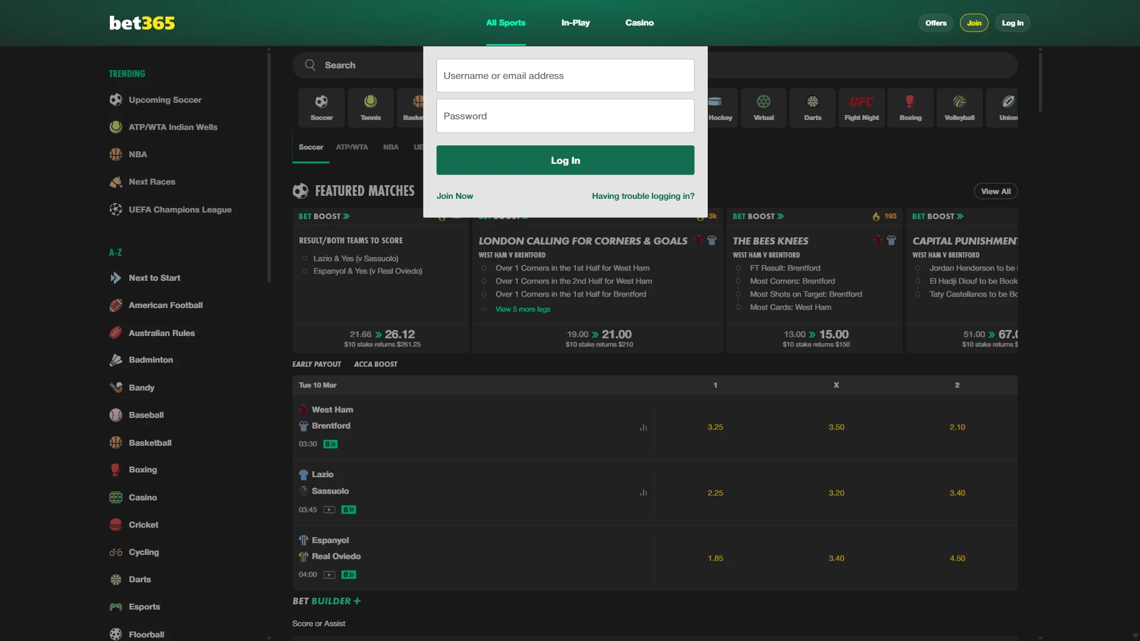
Task: Click the bet boost badge on Lazio match
Action: (x=349, y=510)
